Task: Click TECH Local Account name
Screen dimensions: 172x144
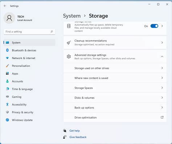Action: [25, 18]
